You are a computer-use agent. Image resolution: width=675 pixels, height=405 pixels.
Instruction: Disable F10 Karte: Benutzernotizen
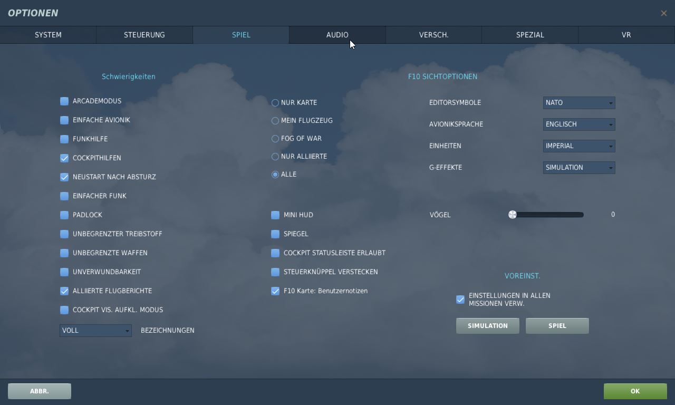point(275,291)
